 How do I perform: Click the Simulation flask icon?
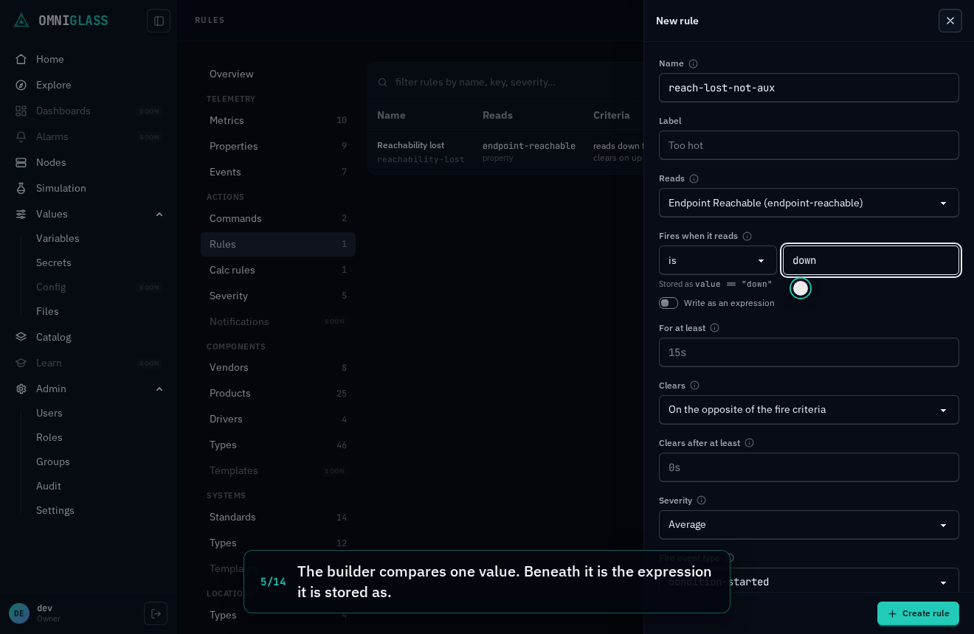[x=21, y=188]
